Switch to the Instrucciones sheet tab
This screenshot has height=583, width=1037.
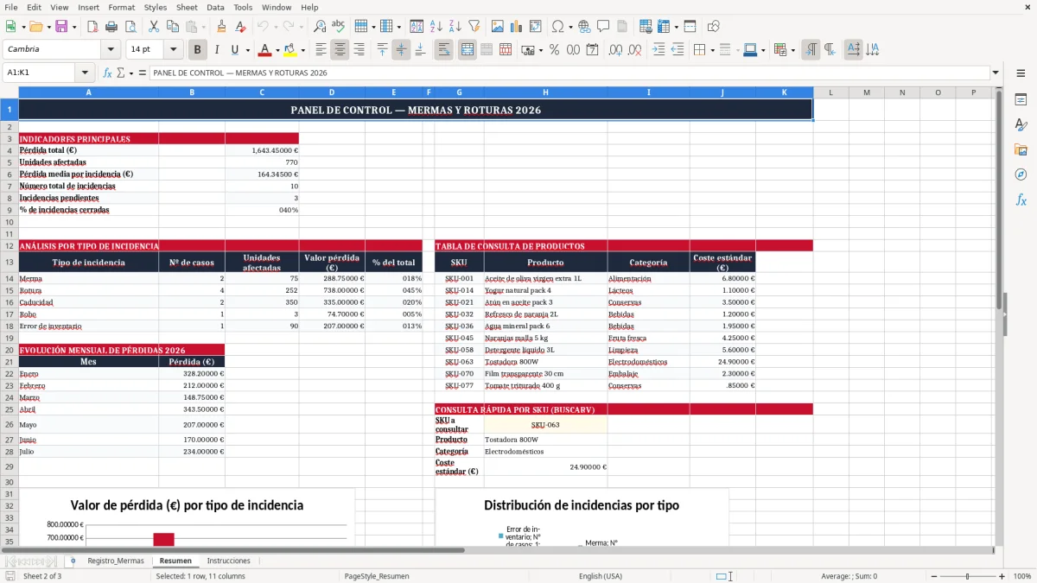tap(229, 561)
